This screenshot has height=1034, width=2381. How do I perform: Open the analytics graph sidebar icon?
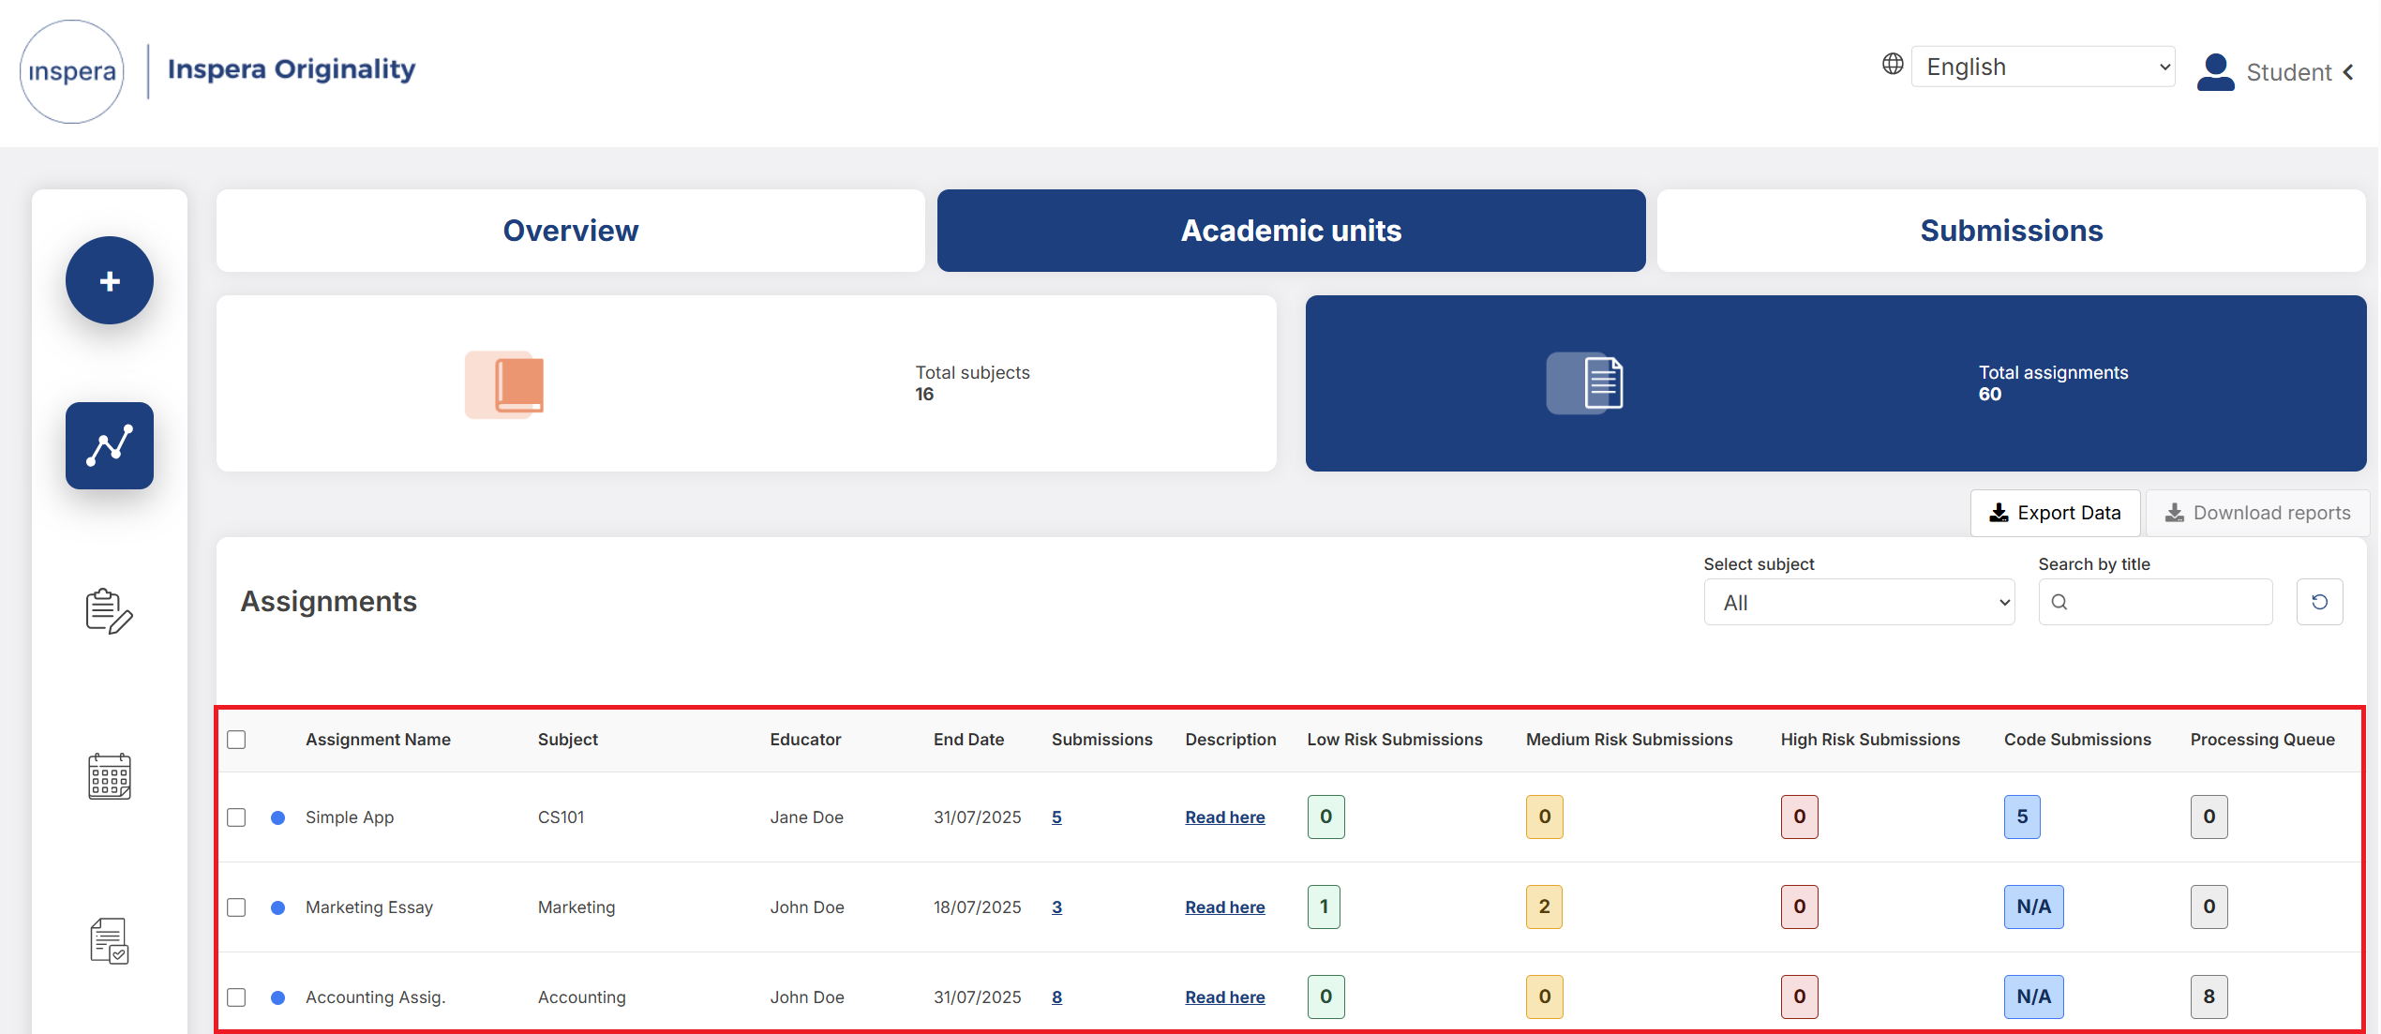point(110,445)
